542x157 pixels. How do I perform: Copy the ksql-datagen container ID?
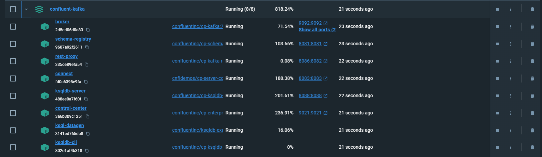(x=88, y=134)
